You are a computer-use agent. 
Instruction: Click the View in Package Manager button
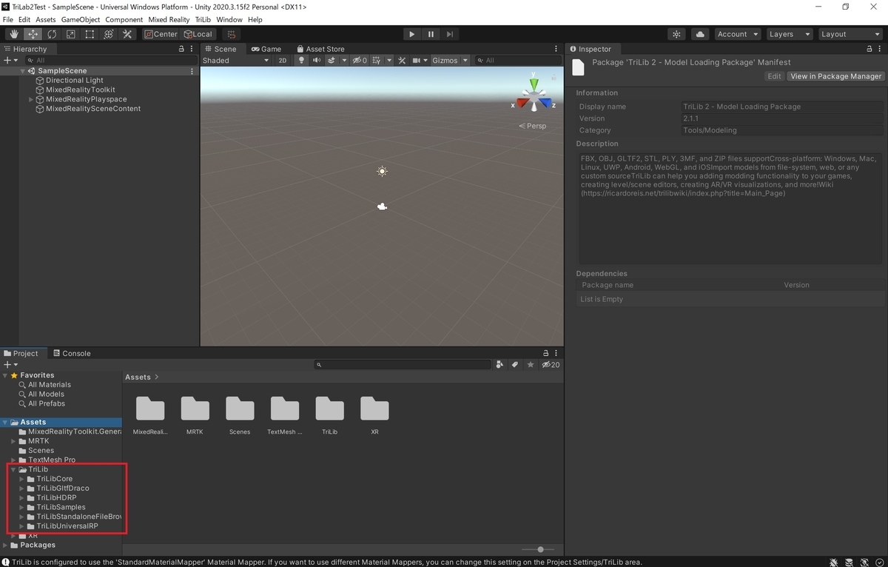tap(835, 76)
